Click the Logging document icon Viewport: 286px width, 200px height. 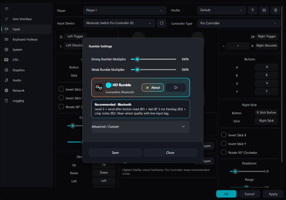pyautogui.click(x=6, y=101)
